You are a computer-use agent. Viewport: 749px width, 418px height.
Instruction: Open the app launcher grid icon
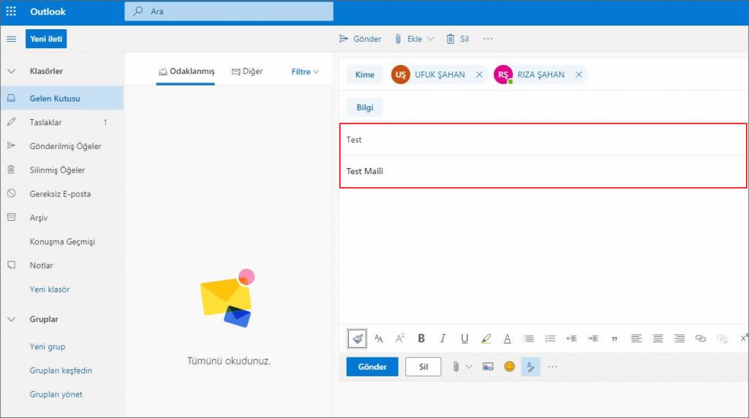(x=11, y=11)
